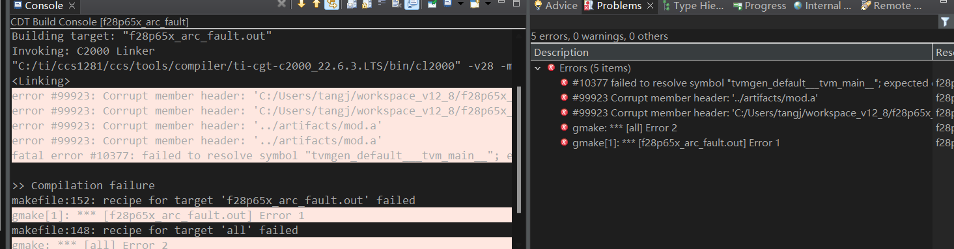The width and height of the screenshot is (954, 249).
Task: Click the '5 errors, 0 warnings, 0 others' summary
Action: [599, 36]
